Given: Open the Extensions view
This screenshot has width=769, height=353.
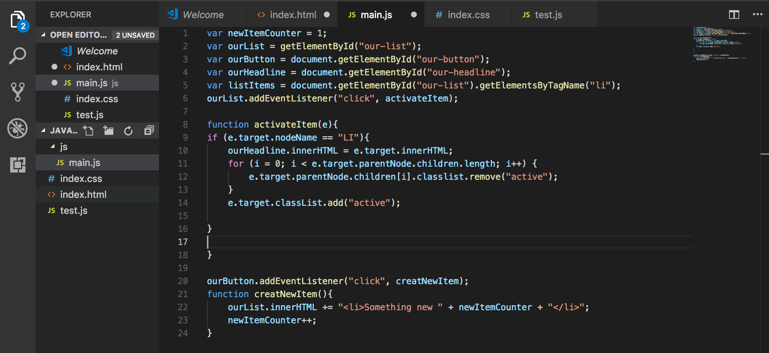Looking at the screenshot, I should tap(17, 165).
